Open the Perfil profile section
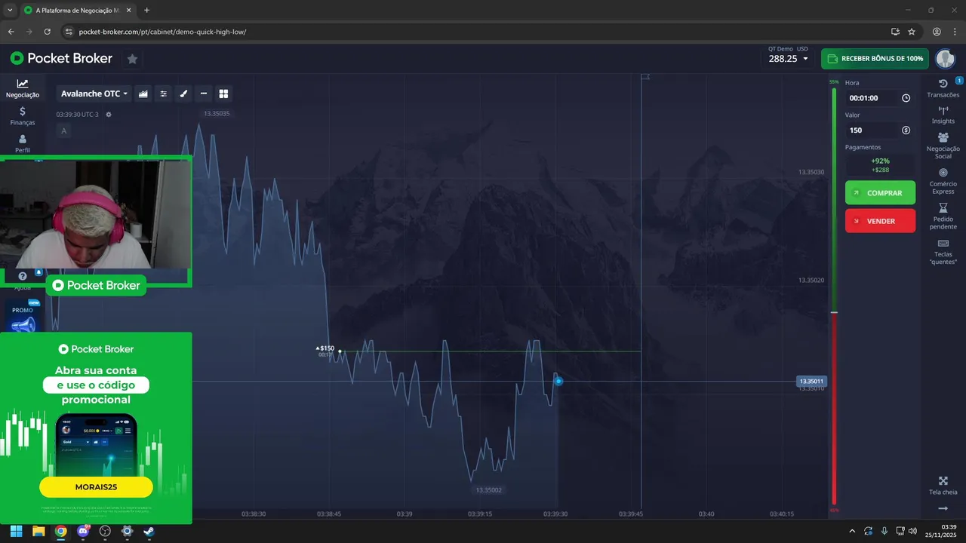966x543 pixels. (x=23, y=143)
